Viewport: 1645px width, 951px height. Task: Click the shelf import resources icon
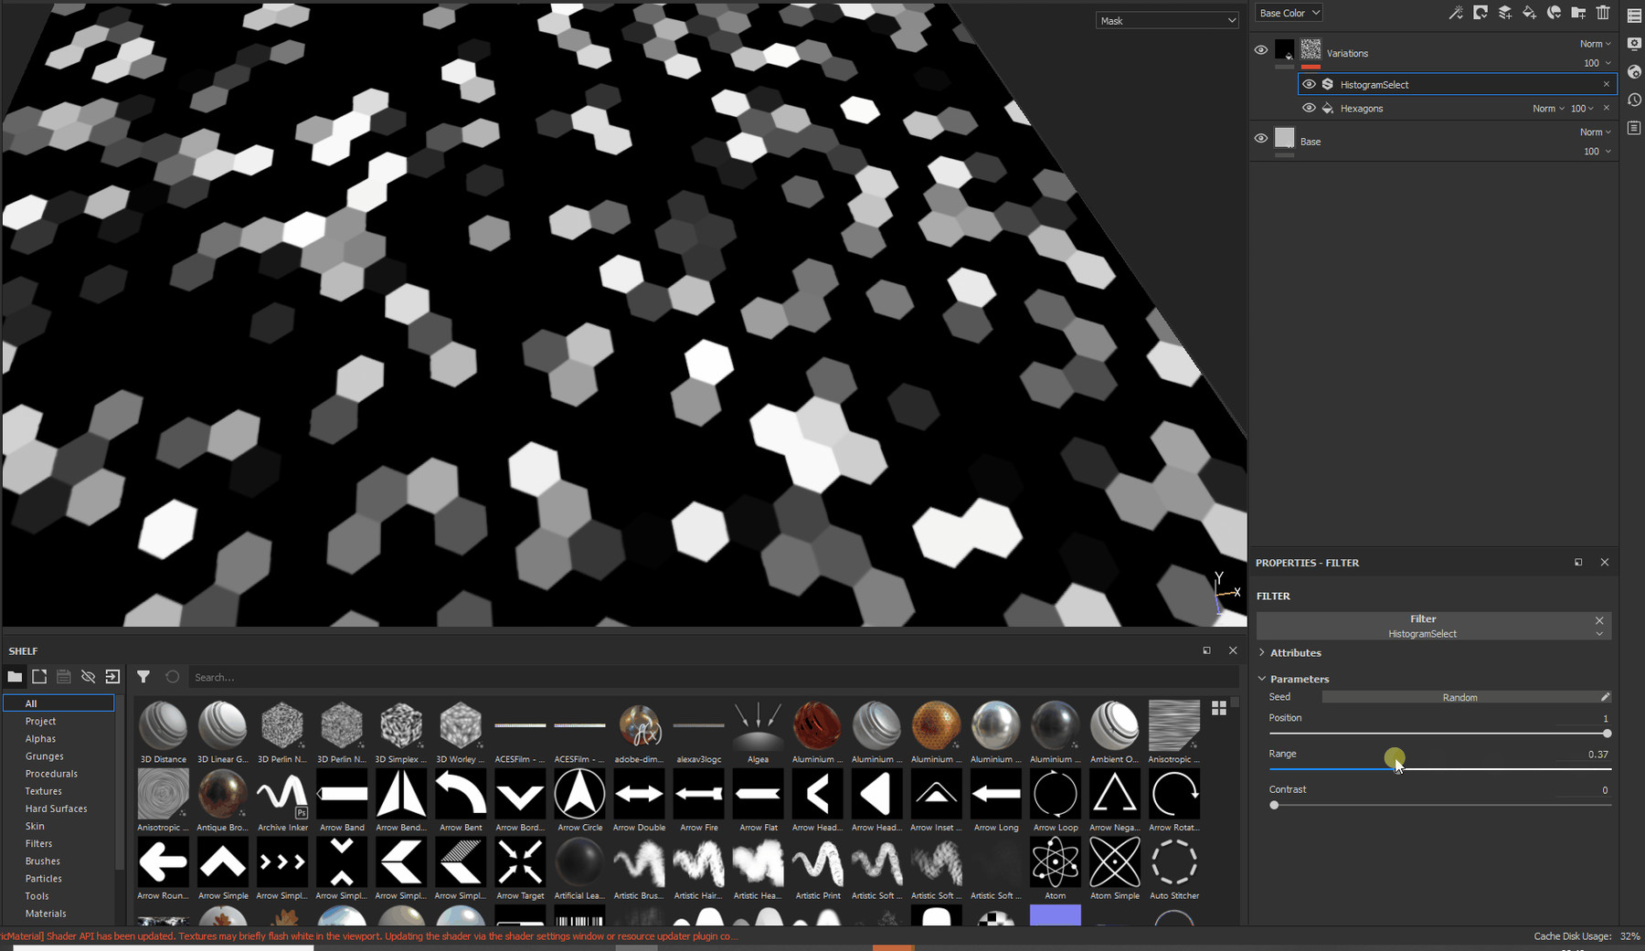click(x=112, y=677)
